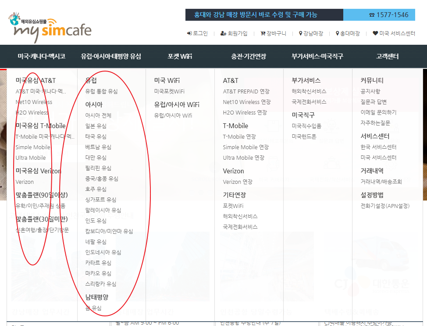Viewport: 427px width, 326px height.
Task: Select 캄보디아/미얀마 유심
Action: click(x=109, y=231)
